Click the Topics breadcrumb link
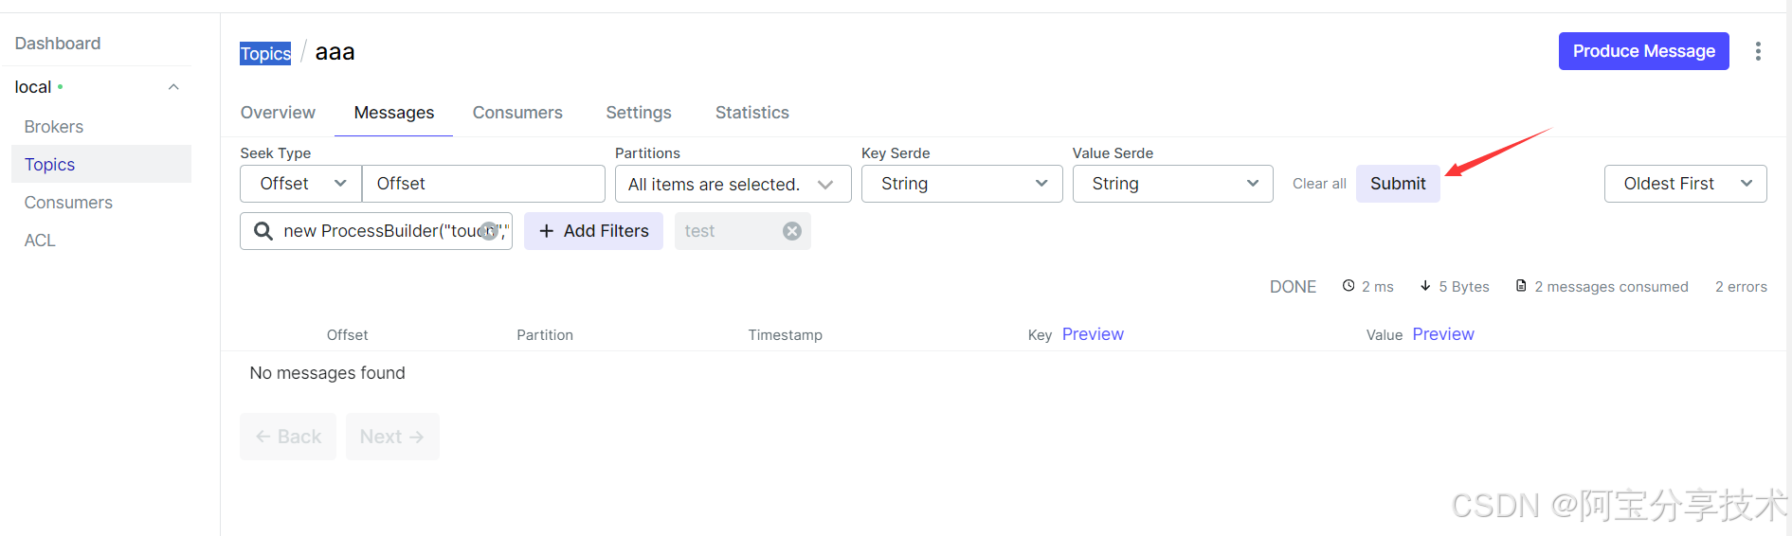The width and height of the screenshot is (1792, 536). point(265,54)
